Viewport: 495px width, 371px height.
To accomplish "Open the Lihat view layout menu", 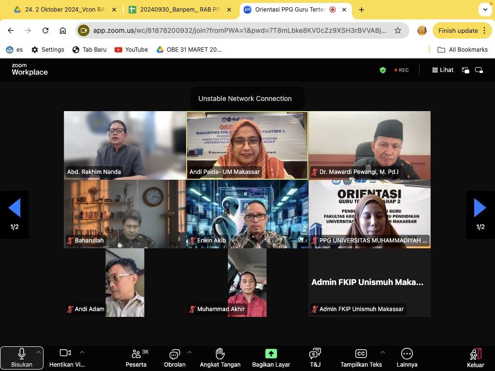I will tap(443, 70).
